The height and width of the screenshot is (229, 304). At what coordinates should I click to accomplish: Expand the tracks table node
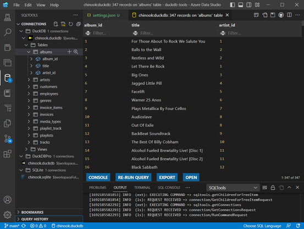pyautogui.click(x=29, y=142)
